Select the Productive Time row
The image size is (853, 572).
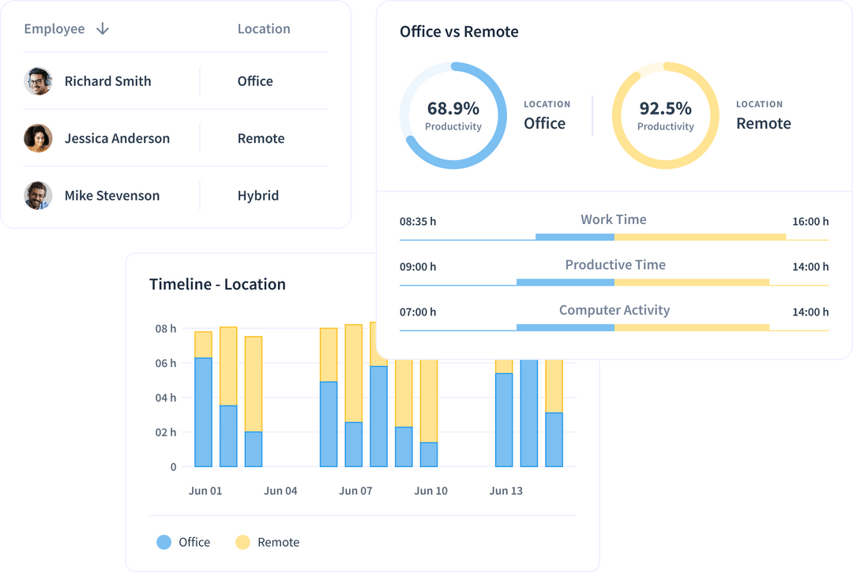point(614,264)
